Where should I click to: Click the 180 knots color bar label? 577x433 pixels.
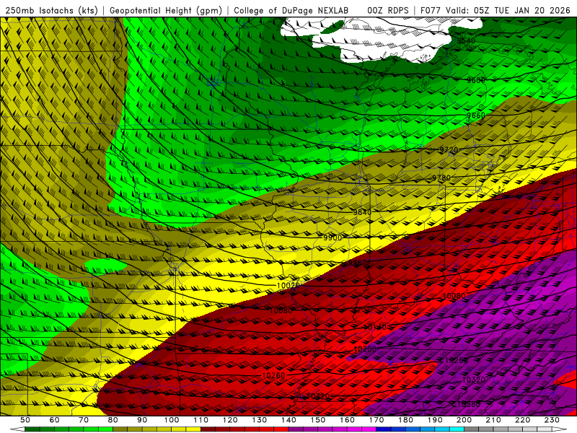pyautogui.click(x=405, y=420)
